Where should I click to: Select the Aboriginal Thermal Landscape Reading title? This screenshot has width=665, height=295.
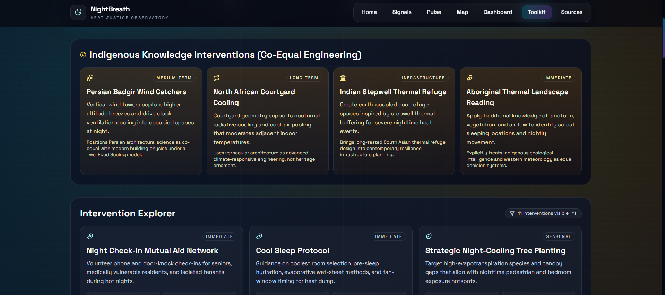pyautogui.click(x=517, y=97)
